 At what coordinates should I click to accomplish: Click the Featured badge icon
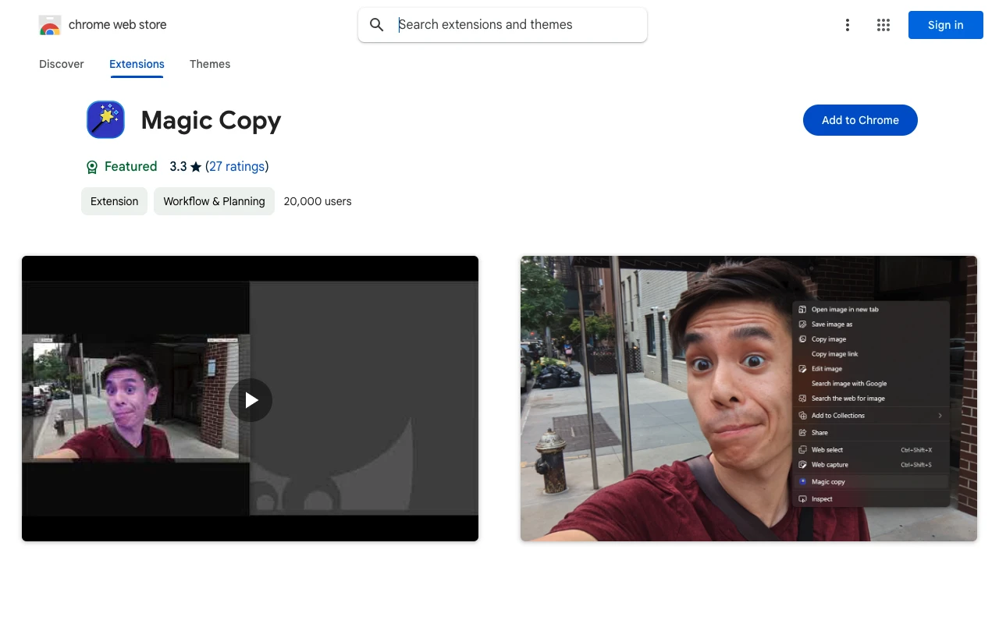point(91,166)
